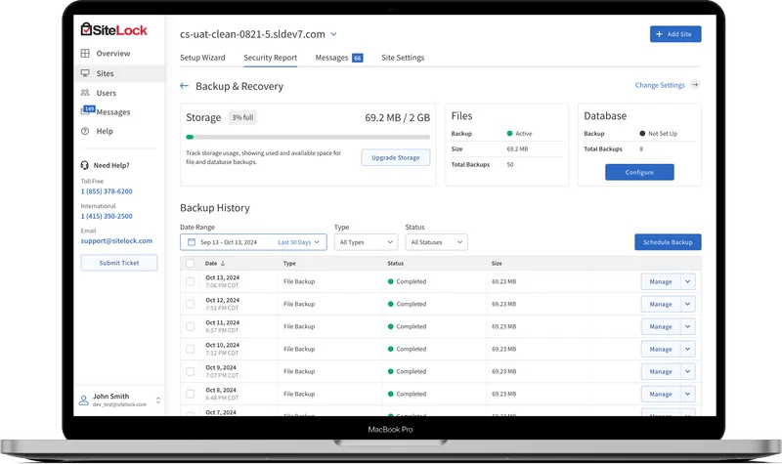Click the Active files backup status
This screenshot has width=782, height=464.
pos(520,134)
